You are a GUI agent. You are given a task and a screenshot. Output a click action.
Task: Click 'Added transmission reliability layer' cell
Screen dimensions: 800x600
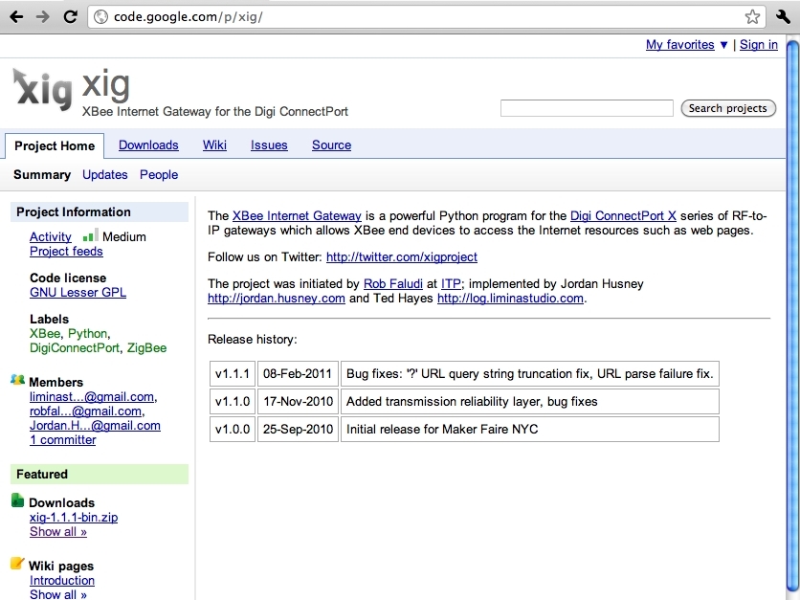click(x=530, y=402)
